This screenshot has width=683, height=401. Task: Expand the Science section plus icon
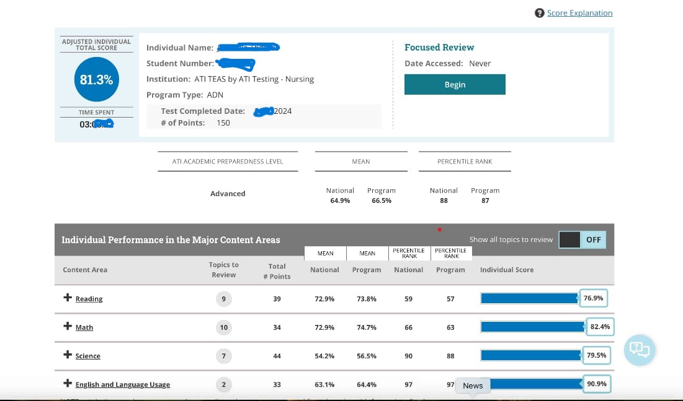coord(68,355)
